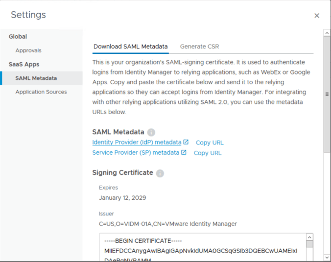Copy URL for Service Provider metadata
The width and height of the screenshot is (331, 262).
click(x=208, y=153)
